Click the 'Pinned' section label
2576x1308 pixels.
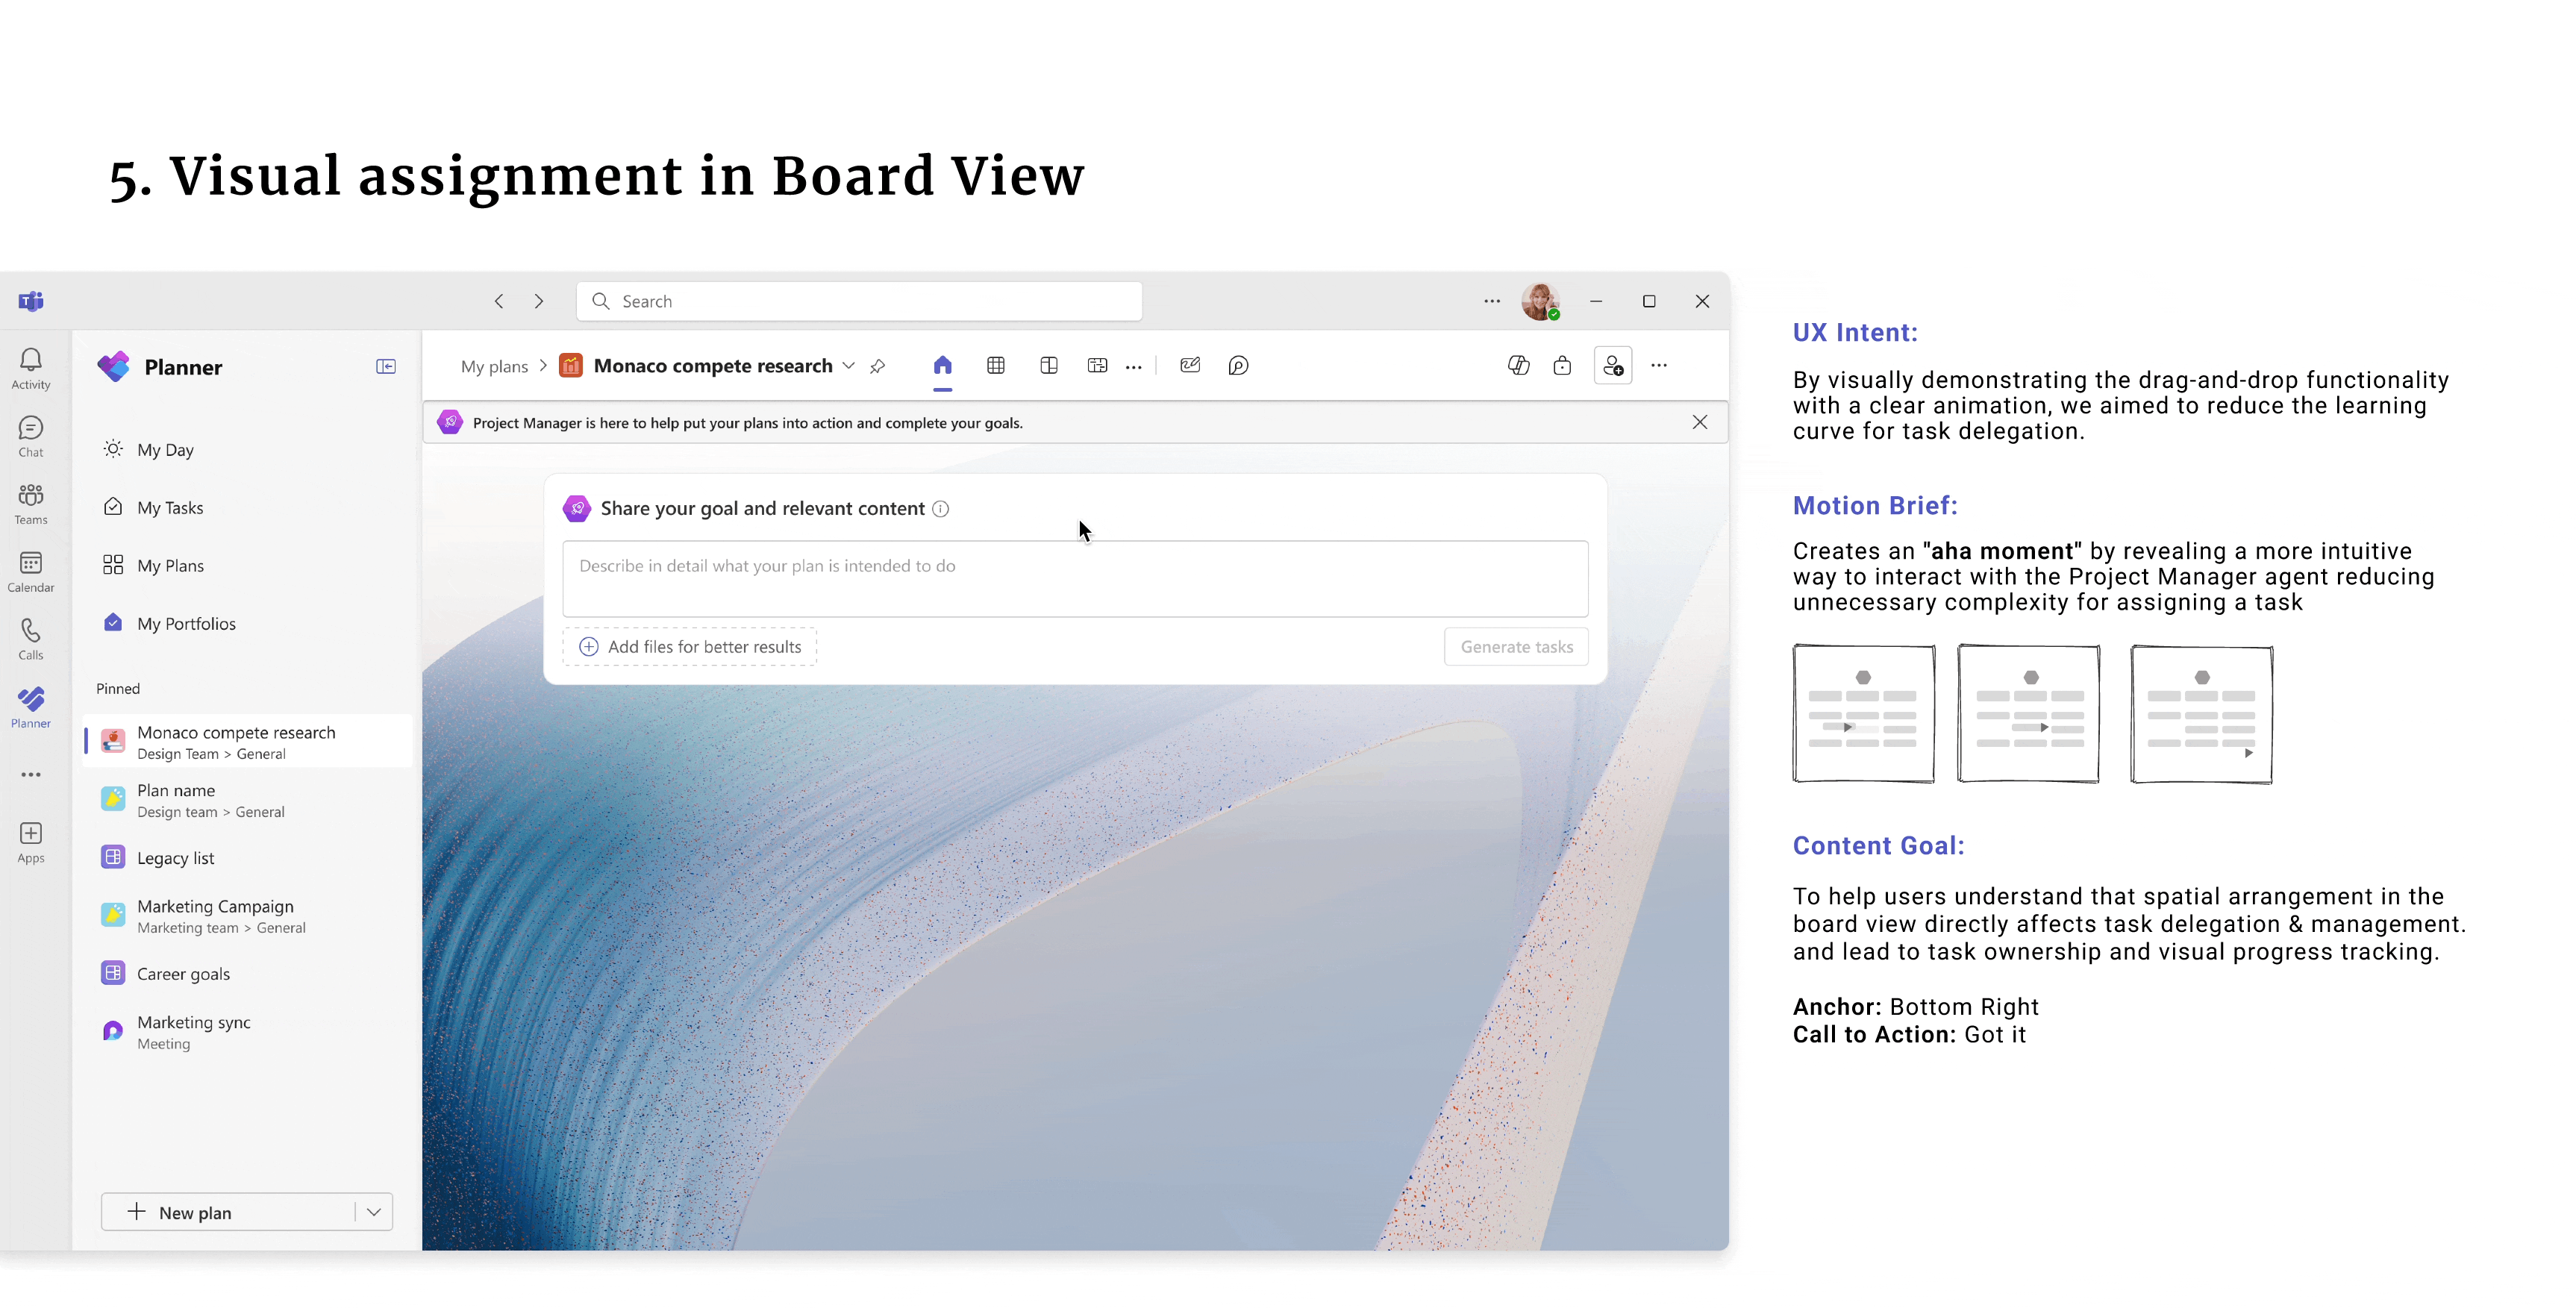pyautogui.click(x=118, y=689)
